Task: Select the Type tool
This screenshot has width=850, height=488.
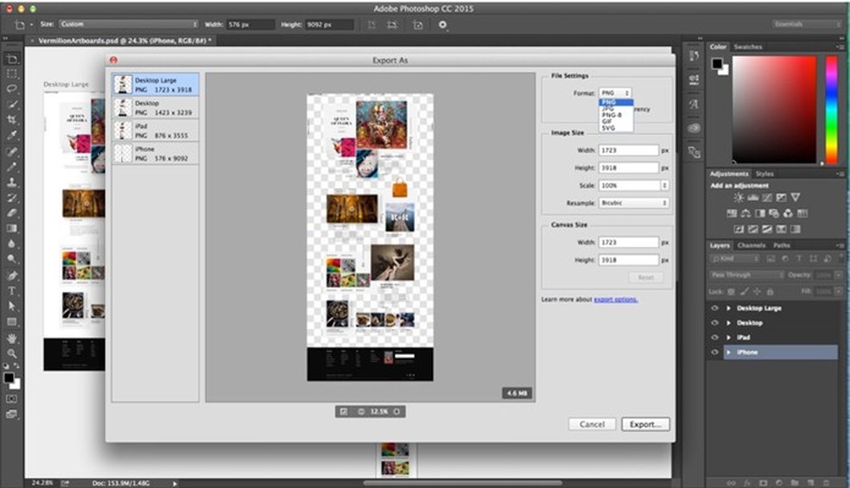Action: pyautogui.click(x=12, y=291)
